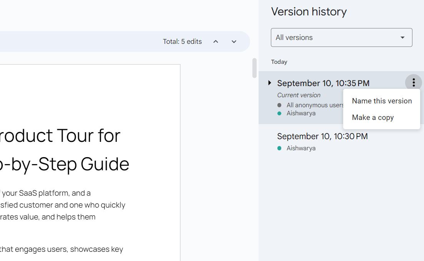
Task: Click the gray dot beside All anonymous users
Action: click(279, 105)
